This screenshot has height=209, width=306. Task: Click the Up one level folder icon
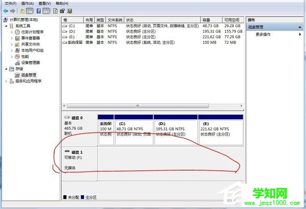tap(22, 11)
